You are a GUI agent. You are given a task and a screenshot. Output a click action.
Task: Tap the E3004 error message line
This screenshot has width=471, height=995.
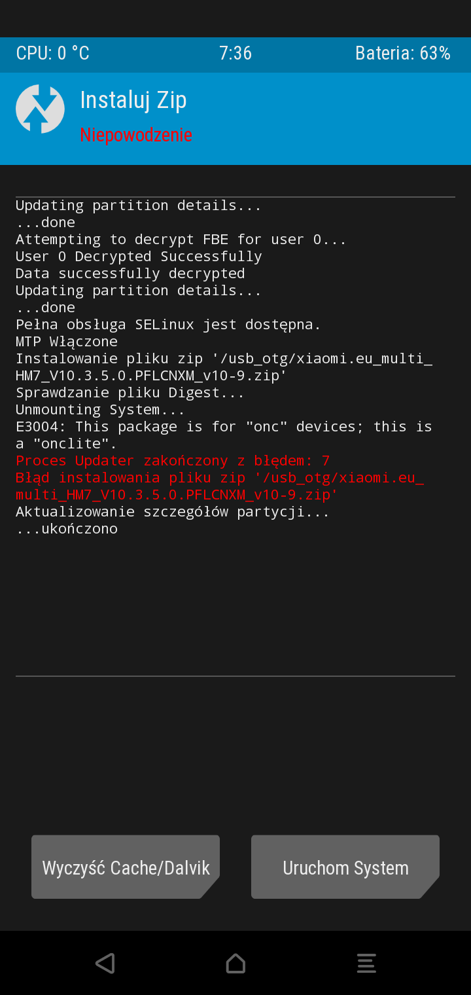pos(224,435)
